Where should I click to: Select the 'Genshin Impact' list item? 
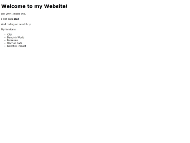[17, 46]
